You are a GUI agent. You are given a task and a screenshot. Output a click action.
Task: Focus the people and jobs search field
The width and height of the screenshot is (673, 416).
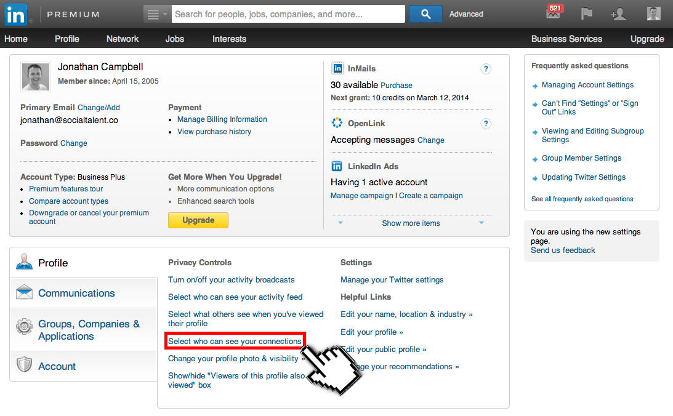point(288,14)
